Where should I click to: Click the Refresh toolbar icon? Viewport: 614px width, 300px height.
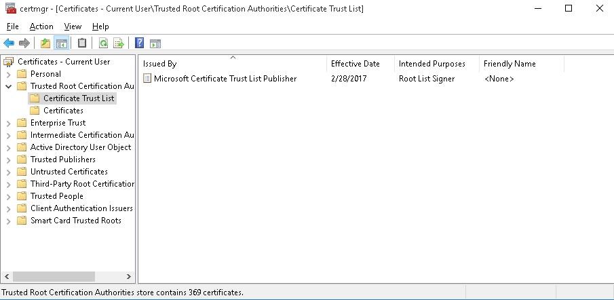point(103,43)
